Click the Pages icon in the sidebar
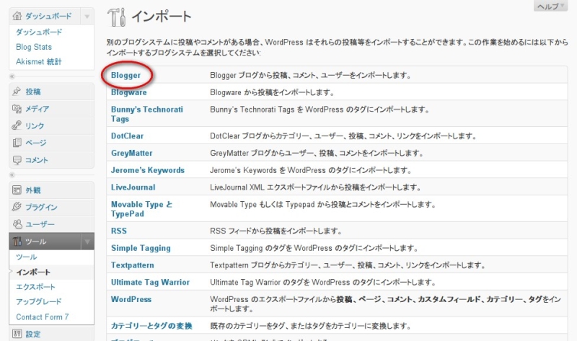Image resolution: width=577 pixels, height=341 pixels. (x=17, y=142)
